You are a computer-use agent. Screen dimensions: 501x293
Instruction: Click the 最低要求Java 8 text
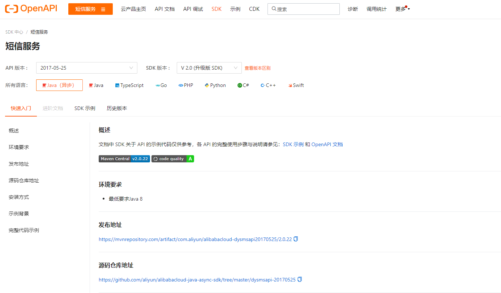126,199
